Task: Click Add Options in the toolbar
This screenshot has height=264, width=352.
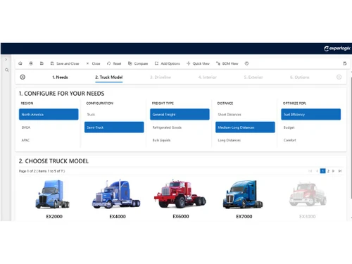Action: pos(168,63)
